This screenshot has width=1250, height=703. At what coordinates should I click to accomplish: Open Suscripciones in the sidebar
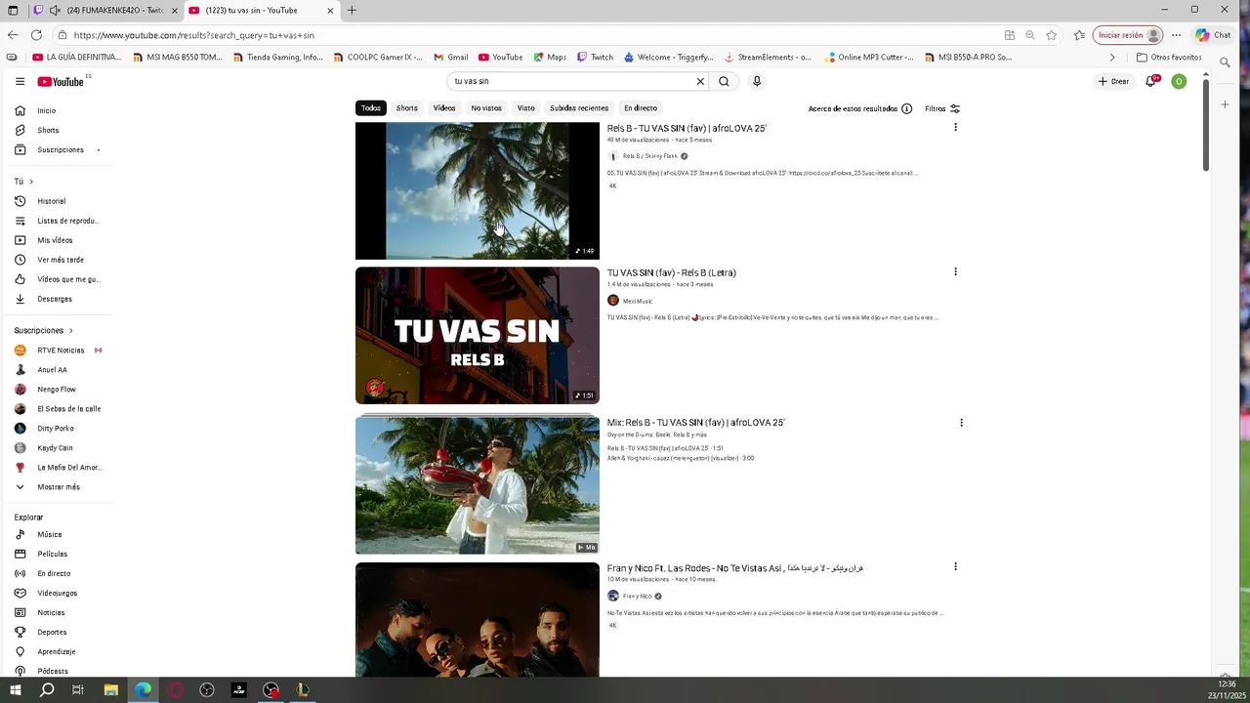(57, 149)
